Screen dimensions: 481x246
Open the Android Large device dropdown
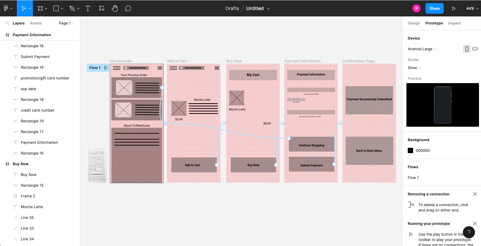click(422, 49)
